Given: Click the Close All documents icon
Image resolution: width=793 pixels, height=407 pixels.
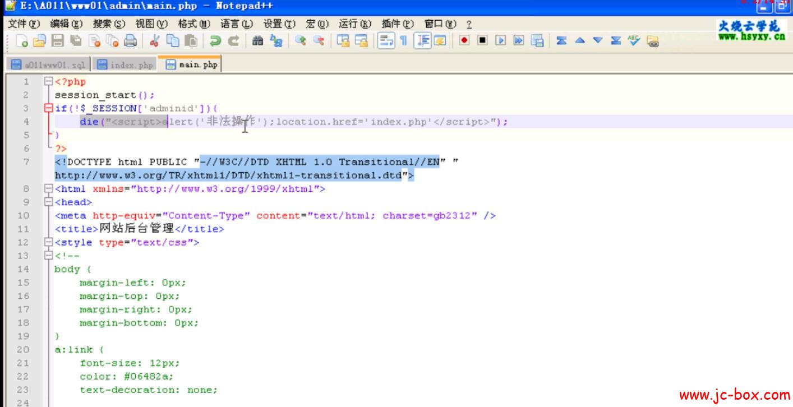Looking at the screenshot, I should click(112, 41).
